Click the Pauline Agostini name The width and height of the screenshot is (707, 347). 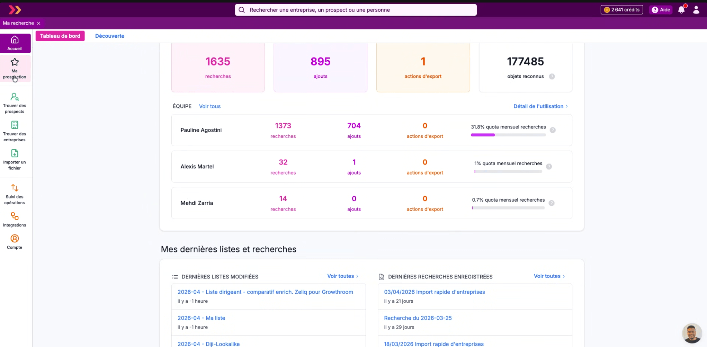201,130
